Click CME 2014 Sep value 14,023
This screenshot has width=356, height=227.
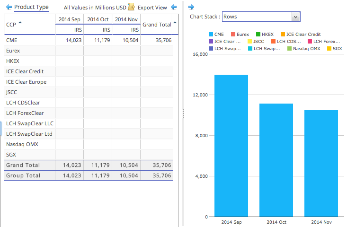coord(73,40)
